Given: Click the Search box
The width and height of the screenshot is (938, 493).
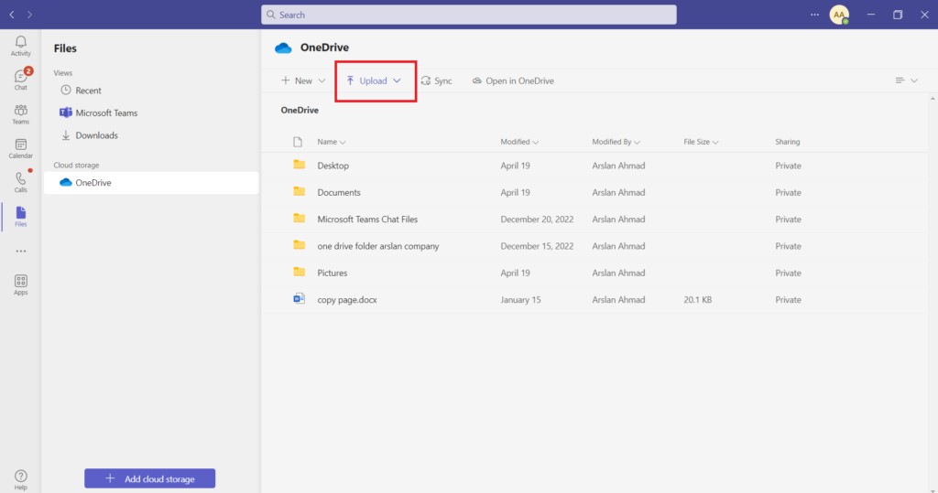Looking at the screenshot, I should [x=468, y=15].
